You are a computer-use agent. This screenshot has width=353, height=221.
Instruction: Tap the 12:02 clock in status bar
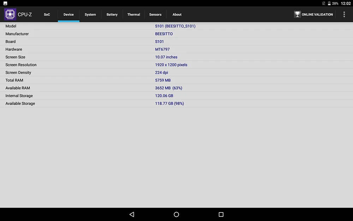point(346,4)
